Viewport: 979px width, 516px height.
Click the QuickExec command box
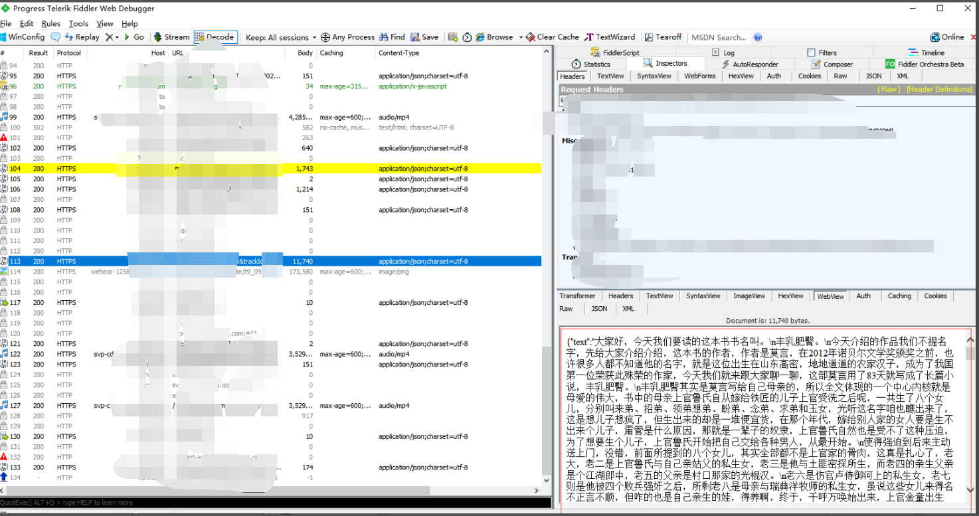275,503
